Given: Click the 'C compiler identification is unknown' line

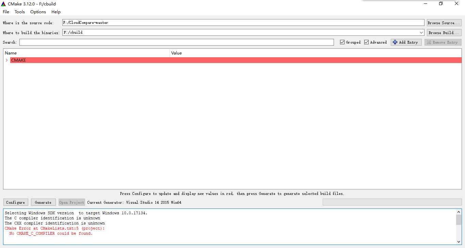Looking at the screenshot, I should (x=52, y=218).
